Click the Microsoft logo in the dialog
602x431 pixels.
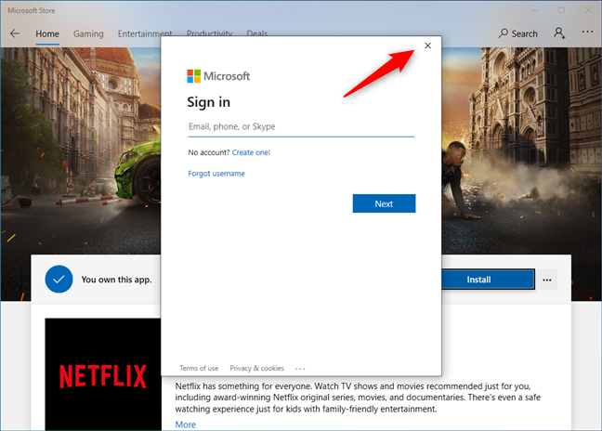point(218,76)
